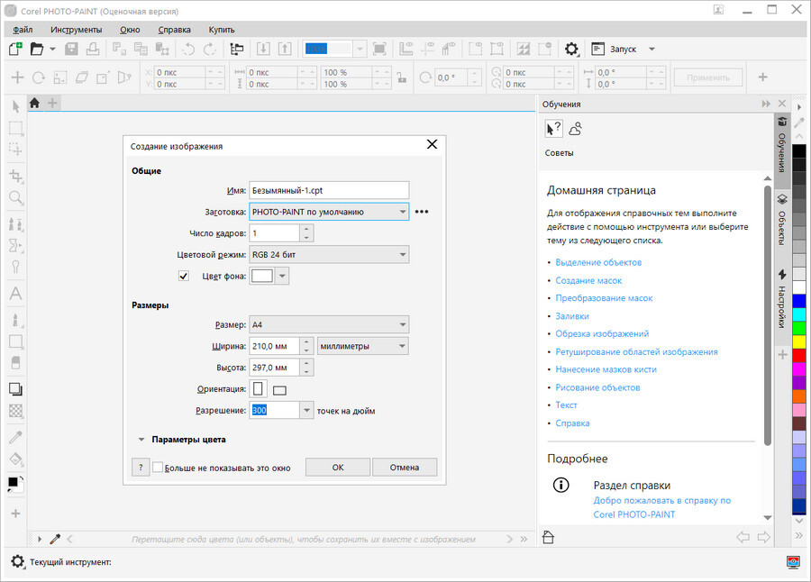Pick the green swatch in color palette
This screenshot has height=582, width=811.
(x=799, y=328)
